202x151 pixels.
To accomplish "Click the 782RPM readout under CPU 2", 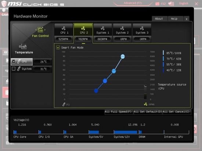I will (83, 39).
